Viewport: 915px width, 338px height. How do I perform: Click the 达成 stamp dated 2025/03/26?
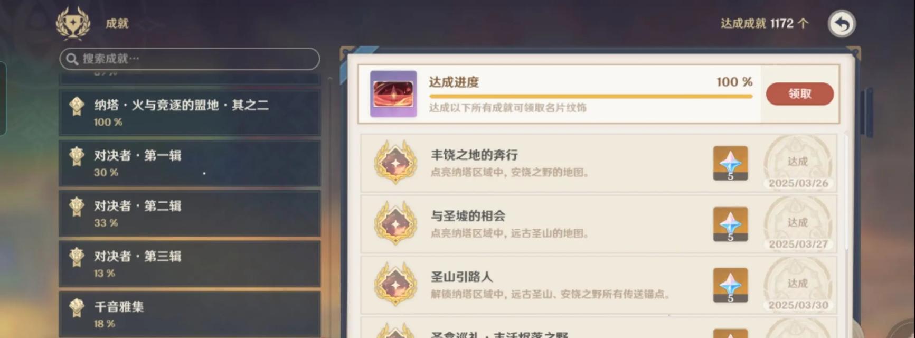pyautogui.click(x=798, y=163)
